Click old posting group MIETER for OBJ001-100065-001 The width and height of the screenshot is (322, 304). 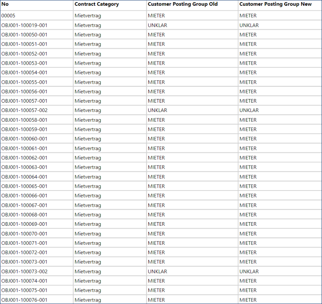[x=156, y=186]
